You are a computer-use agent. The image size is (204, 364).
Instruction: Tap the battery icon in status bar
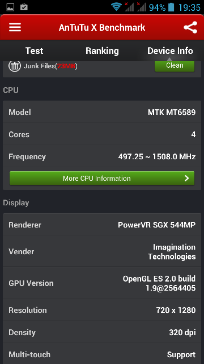pyautogui.click(x=171, y=7)
